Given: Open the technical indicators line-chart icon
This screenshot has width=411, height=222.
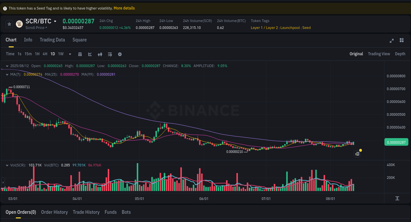Looking at the screenshot, I should (x=90, y=54).
